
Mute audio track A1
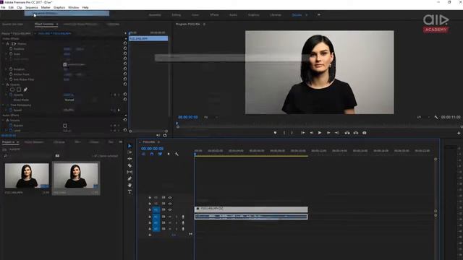pos(170,217)
